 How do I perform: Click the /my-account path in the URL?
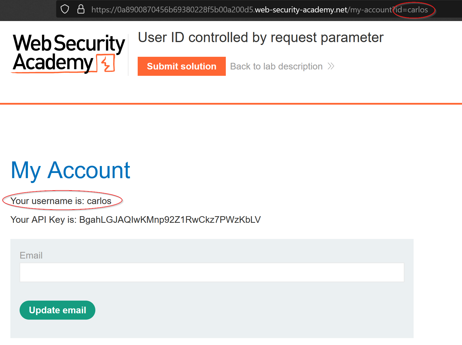coord(370,10)
